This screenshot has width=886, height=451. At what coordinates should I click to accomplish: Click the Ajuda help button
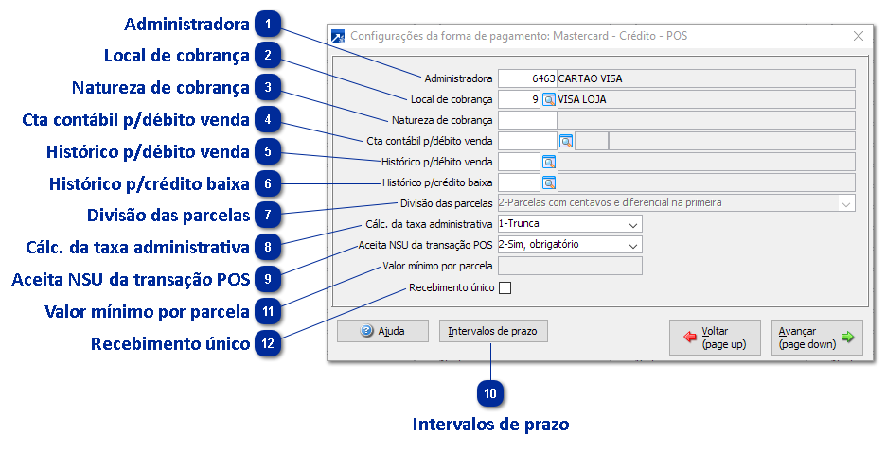(381, 332)
